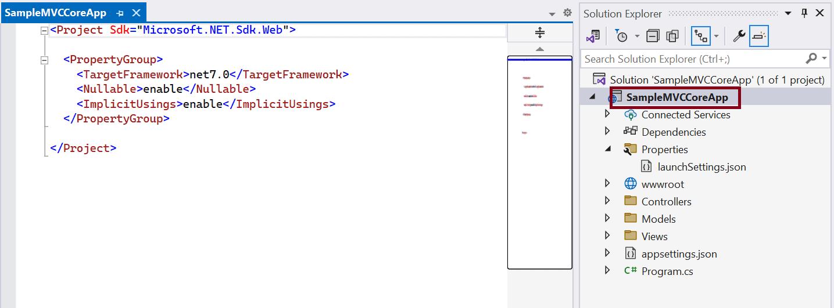Close the Solution Explorer panel
Screen dimensions: 834x308
click(821, 13)
